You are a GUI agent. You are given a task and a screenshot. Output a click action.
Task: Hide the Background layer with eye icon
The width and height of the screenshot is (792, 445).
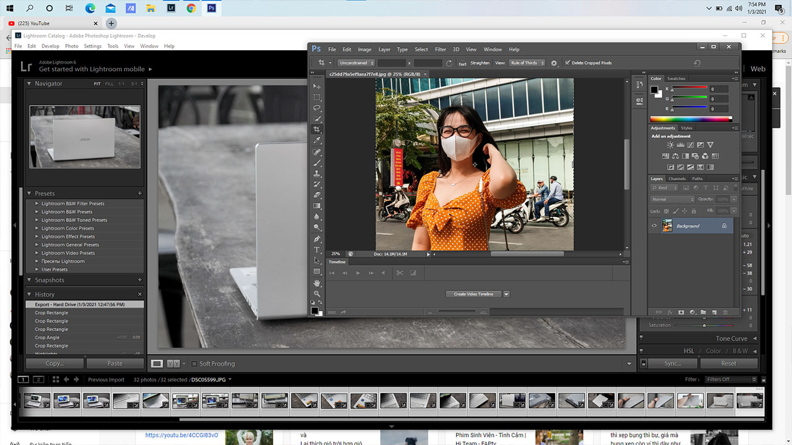click(654, 226)
